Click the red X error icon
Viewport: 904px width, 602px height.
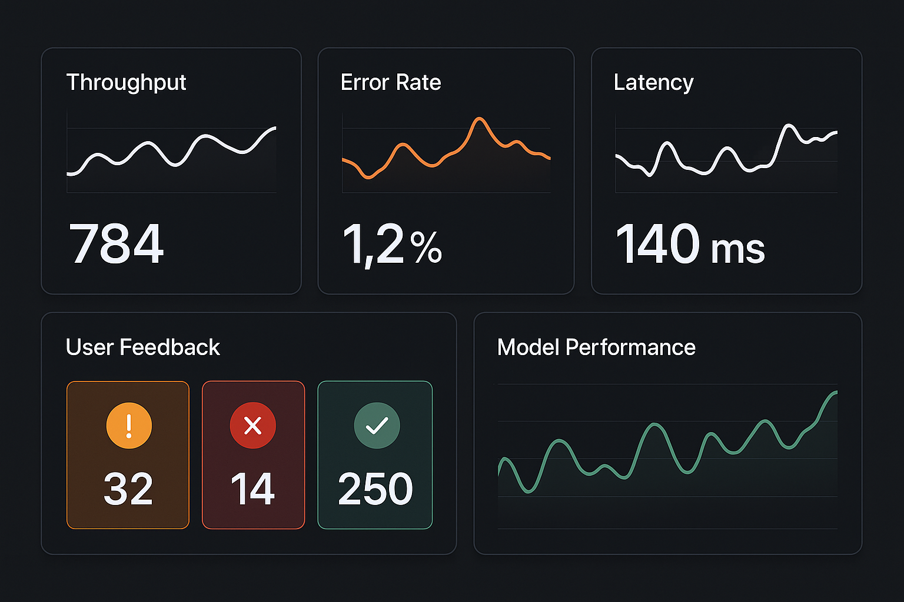click(x=253, y=426)
